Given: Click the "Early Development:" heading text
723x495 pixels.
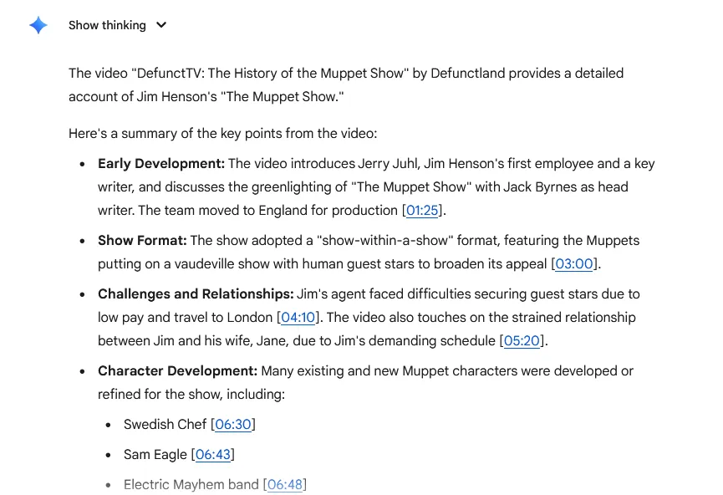Looking at the screenshot, I should (x=161, y=164).
